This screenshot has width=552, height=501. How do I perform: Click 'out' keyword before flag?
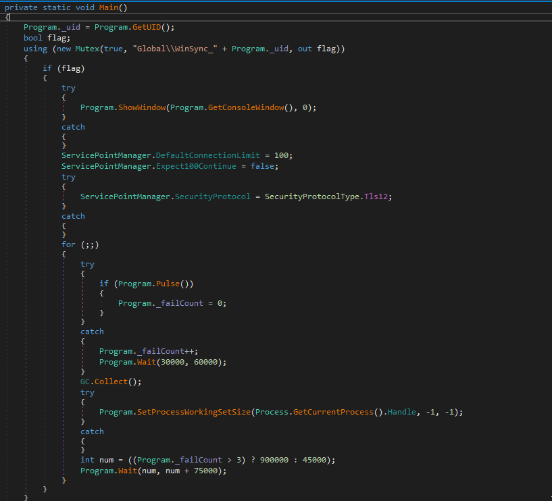(x=305, y=49)
